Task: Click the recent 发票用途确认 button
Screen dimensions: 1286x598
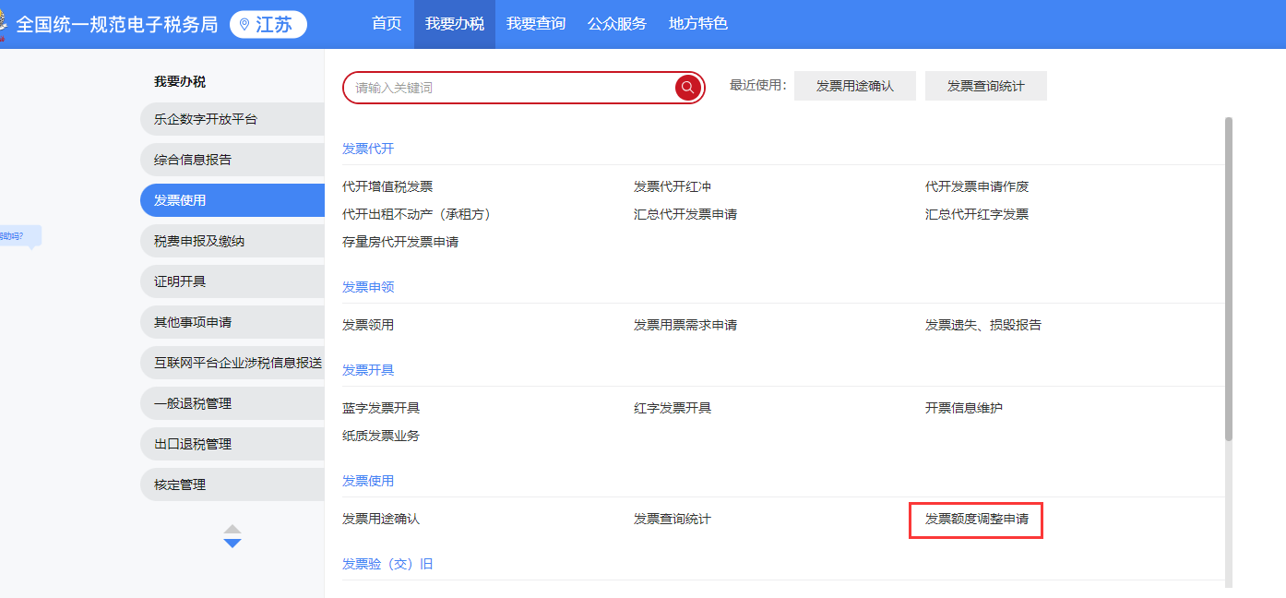Action: [x=855, y=86]
